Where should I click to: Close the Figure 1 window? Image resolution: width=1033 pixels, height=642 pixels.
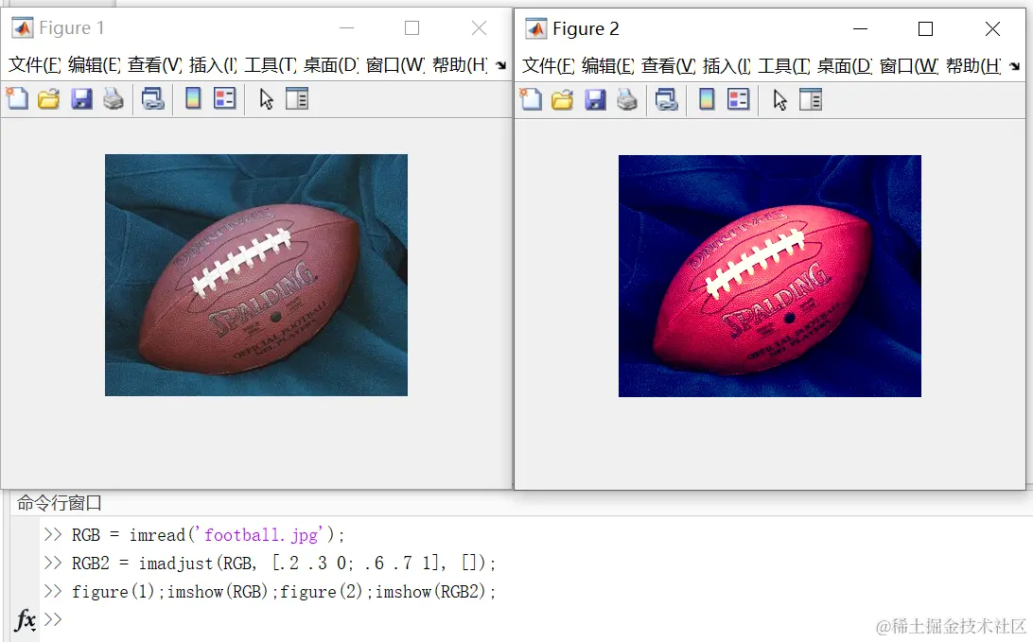[479, 27]
